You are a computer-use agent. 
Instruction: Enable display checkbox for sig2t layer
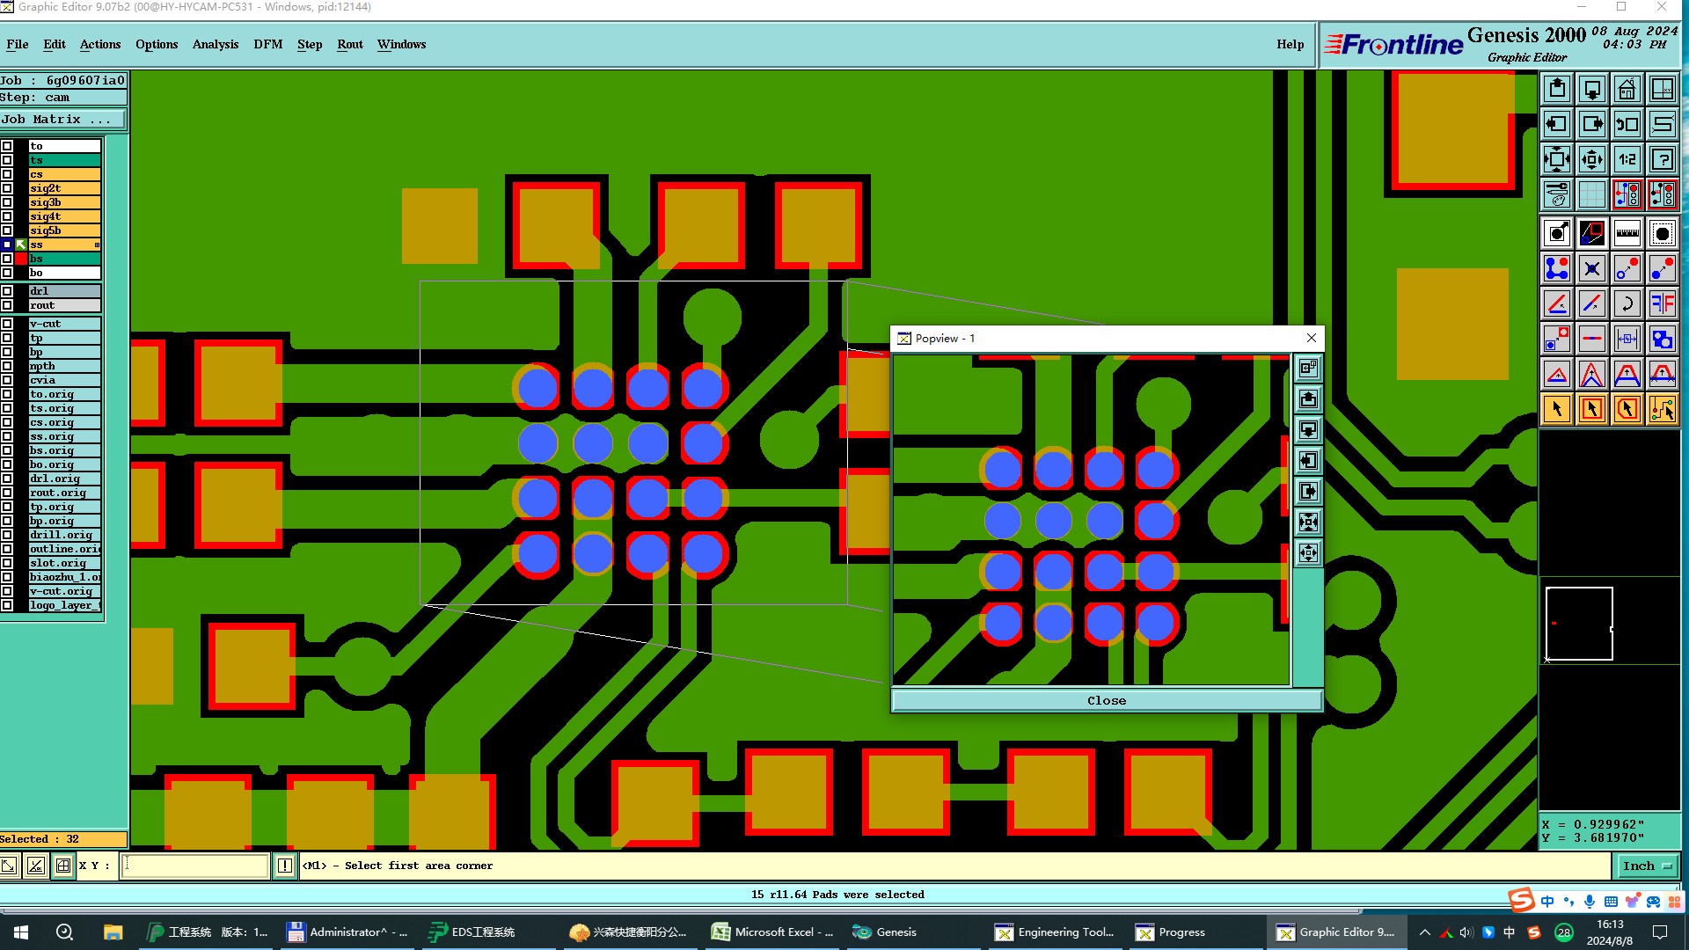tap(7, 188)
